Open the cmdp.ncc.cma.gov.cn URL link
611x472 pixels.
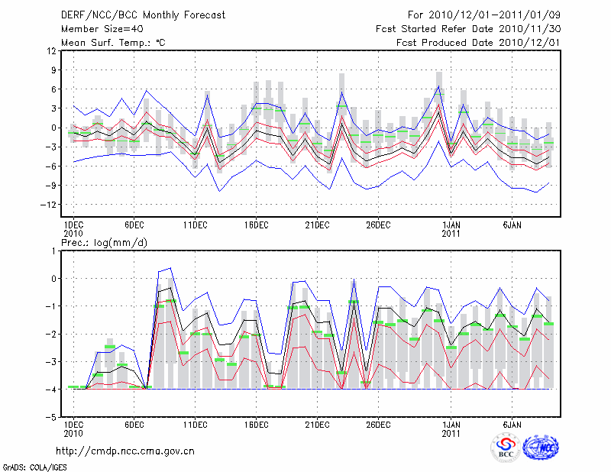pos(125,451)
